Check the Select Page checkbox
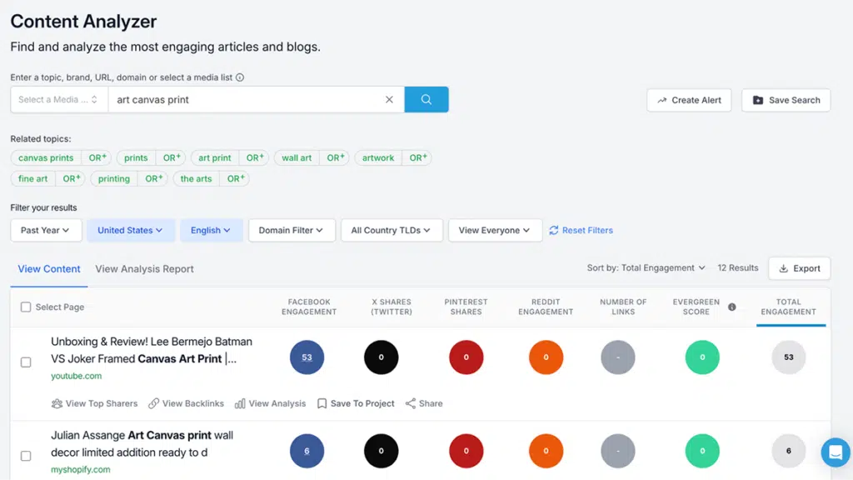Screen dimensions: 853x480 coord(26,307)
